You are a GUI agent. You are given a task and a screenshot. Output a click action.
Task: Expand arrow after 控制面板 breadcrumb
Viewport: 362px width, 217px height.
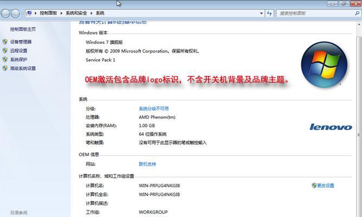[61, 14]
